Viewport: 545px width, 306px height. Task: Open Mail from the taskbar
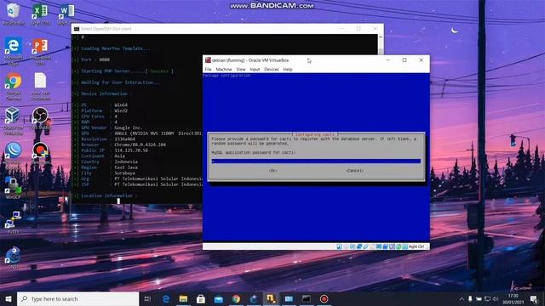(218, 298)
